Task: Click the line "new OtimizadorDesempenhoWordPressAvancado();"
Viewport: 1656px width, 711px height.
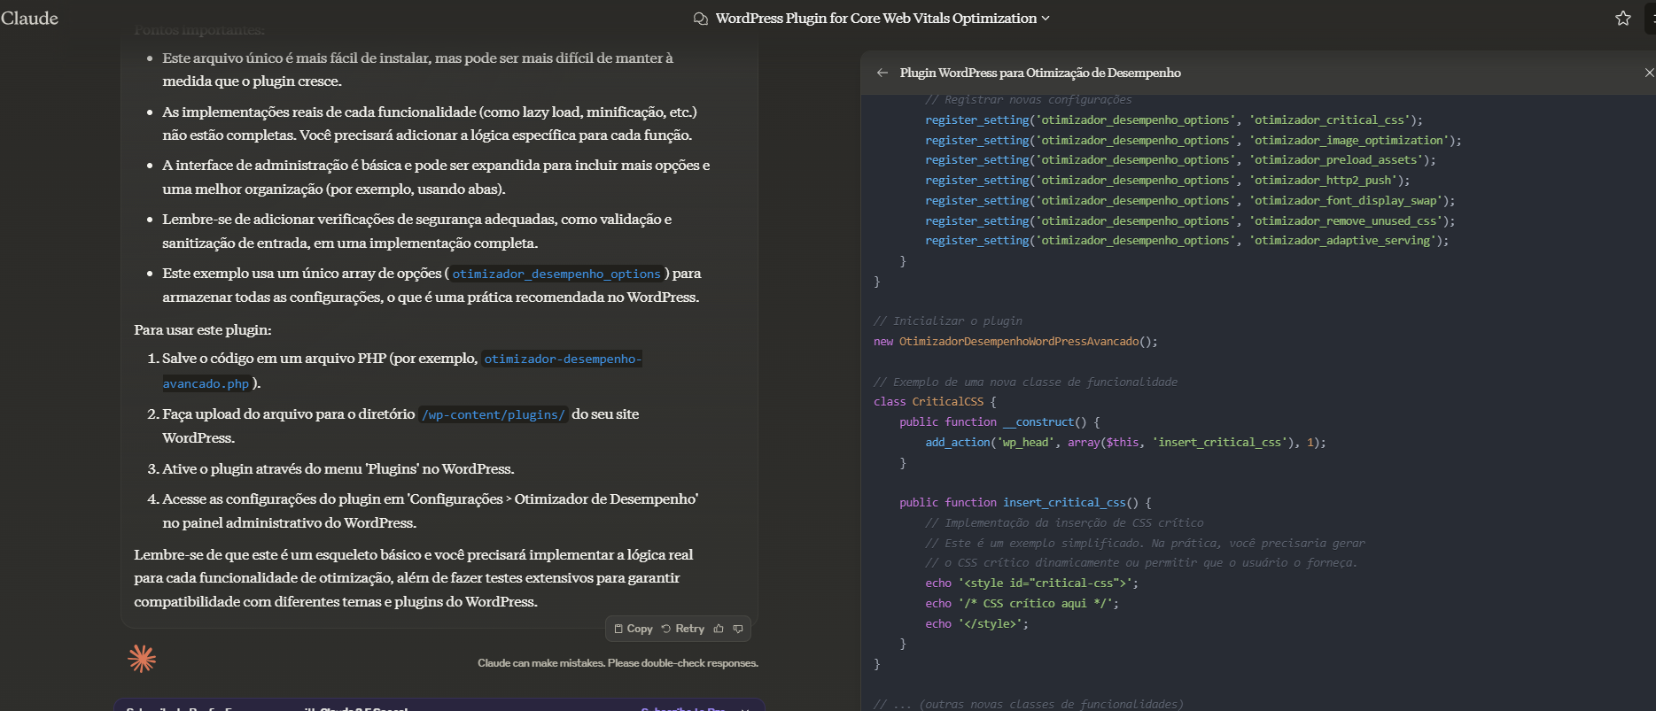Action: coord(1015,342)
